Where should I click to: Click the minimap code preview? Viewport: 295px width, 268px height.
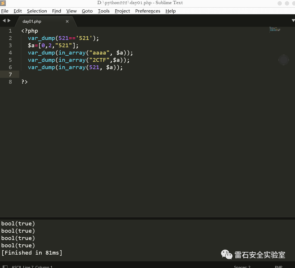pyautogui.click(x=275, y=29)
